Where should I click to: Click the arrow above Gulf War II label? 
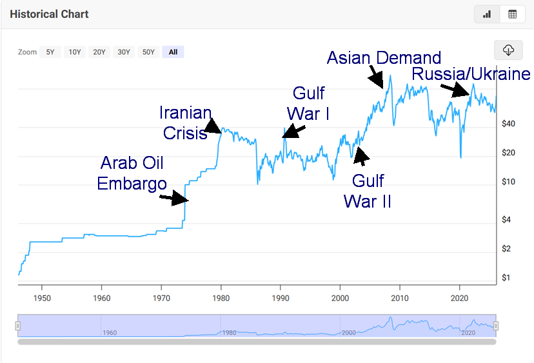[x=361, y=155]
